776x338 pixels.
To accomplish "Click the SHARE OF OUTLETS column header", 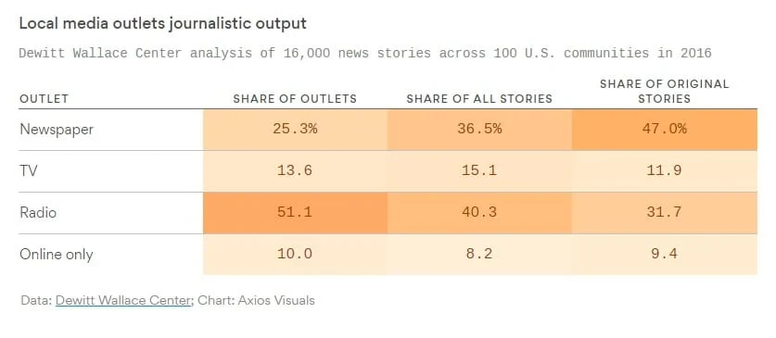I will (x=295, y=99).
